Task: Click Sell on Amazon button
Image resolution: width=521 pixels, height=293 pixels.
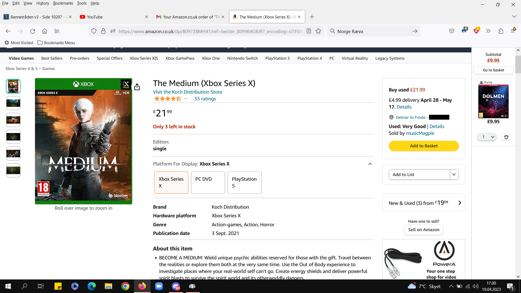Action: point(424,230)
